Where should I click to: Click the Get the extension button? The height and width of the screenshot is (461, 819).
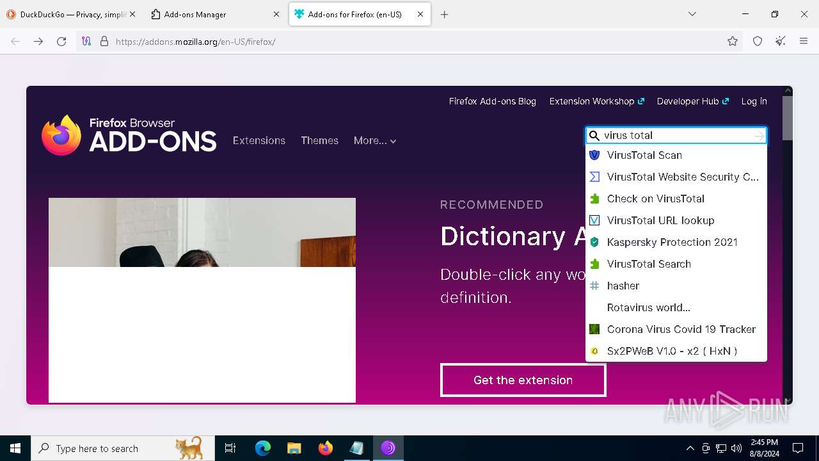tap(523, 380)
